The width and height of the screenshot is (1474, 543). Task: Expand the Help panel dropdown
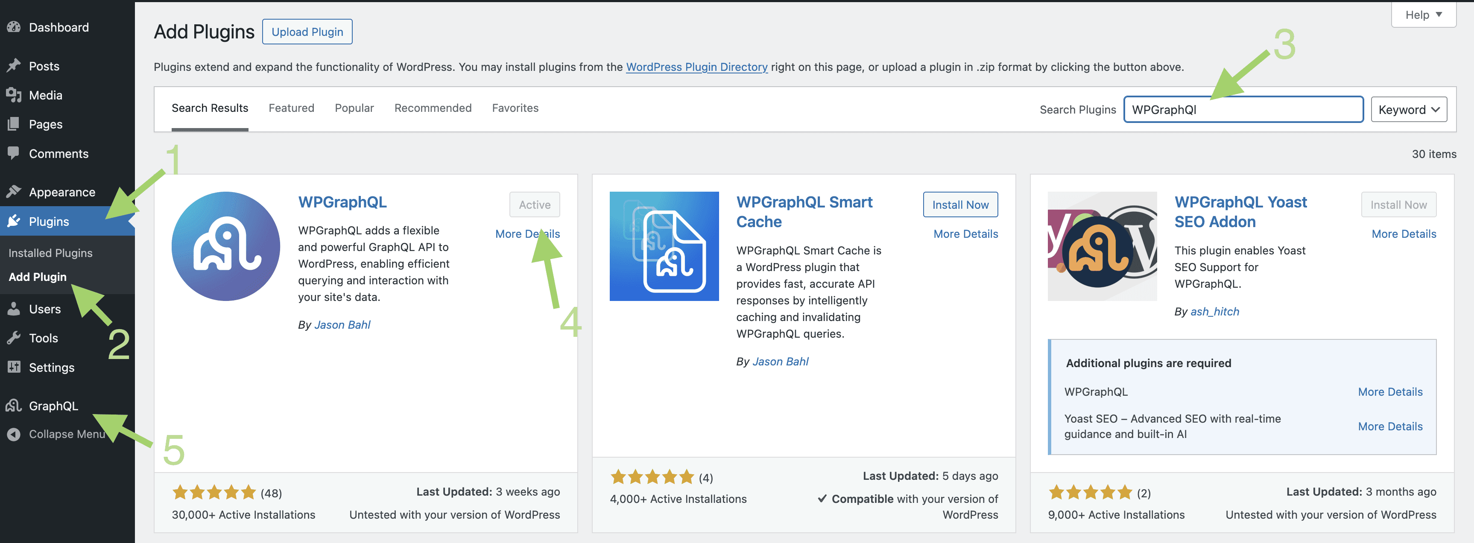click(1423, 15)
